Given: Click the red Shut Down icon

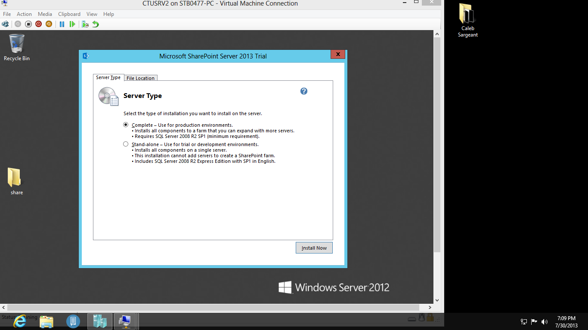Looking at the screenshot, I should (38, 24).
